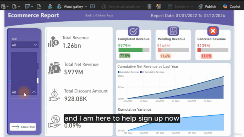Screen dimensions: 244x137
Task: Collapse the lower All slicer chevron
Action: tap(34, 92)
